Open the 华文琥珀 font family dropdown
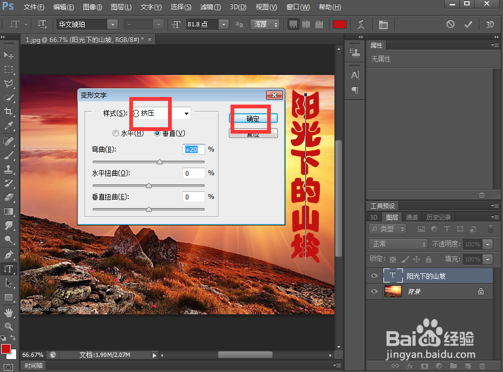 (86, 24)
